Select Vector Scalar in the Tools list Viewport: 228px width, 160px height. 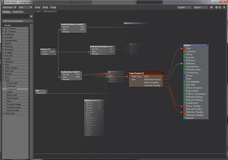15,110
